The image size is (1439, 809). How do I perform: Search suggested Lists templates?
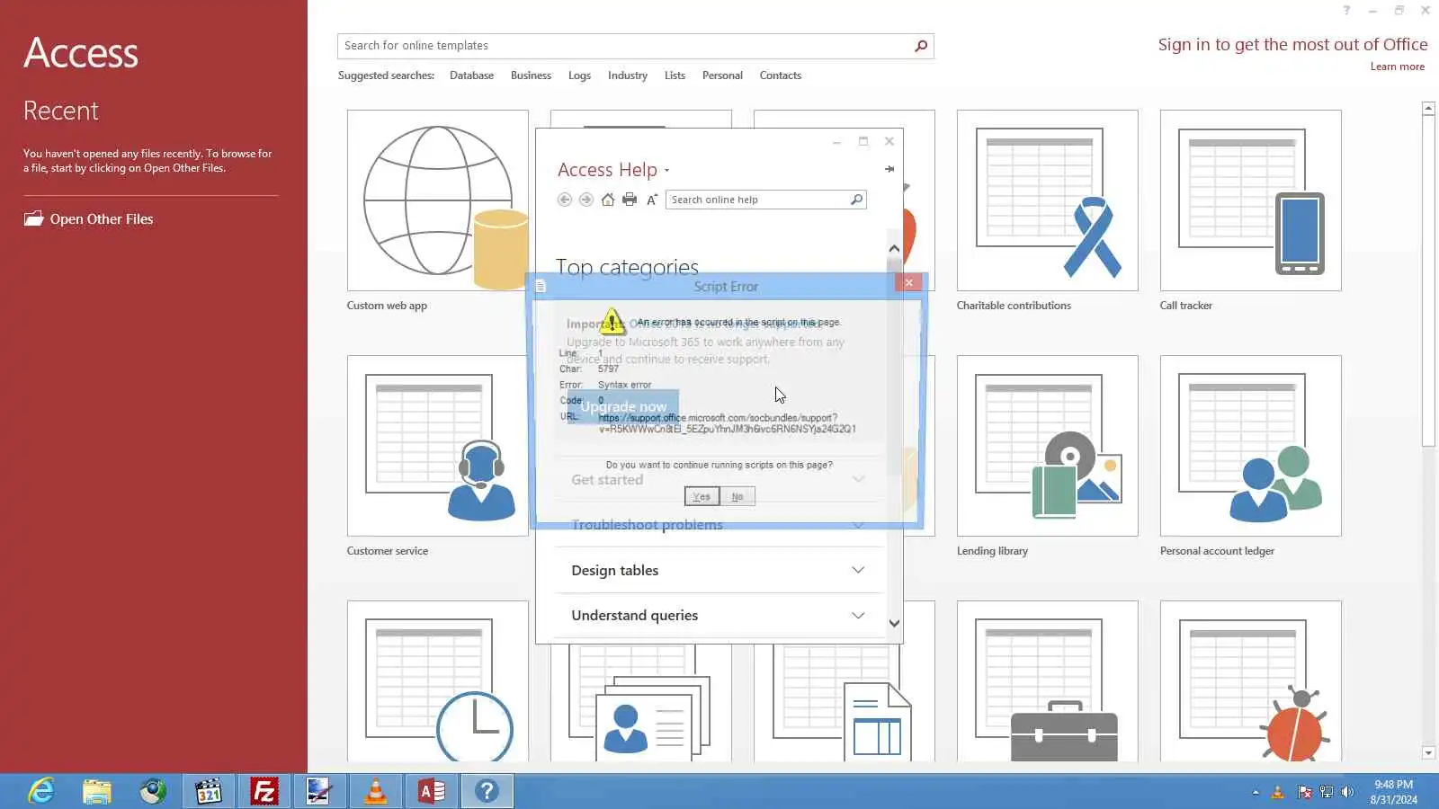coord(675,76)
